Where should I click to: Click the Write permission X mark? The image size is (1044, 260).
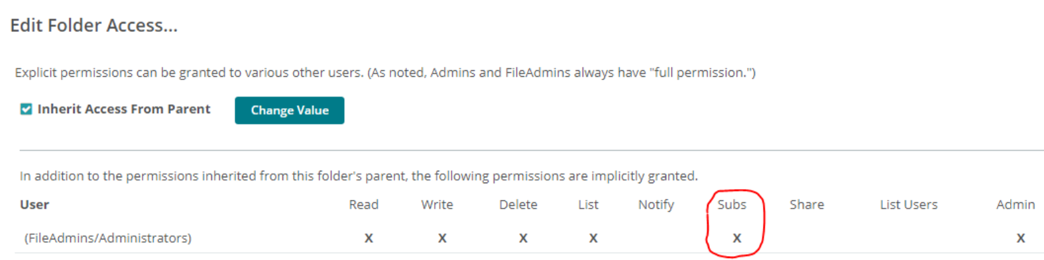click(442, 238)
